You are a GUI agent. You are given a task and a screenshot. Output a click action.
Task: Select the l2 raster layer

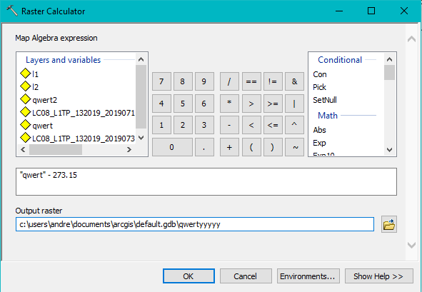point(29,86)
